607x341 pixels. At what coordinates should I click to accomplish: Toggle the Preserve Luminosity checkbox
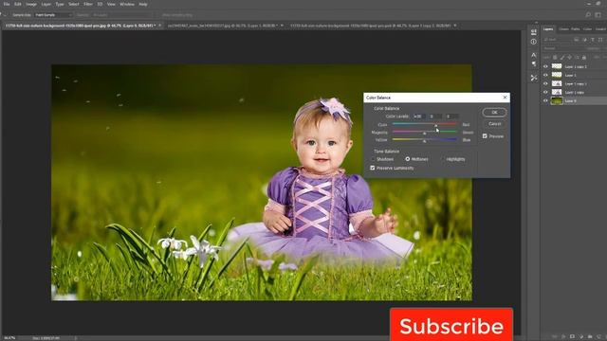pyautogui.click(x=373, y=168)
